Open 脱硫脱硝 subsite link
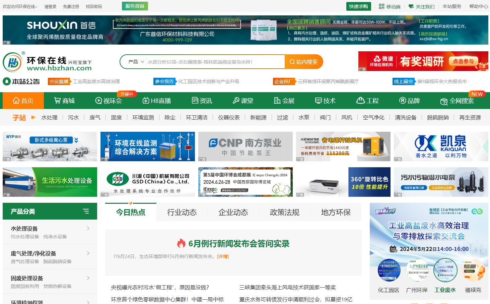 pyautogui.click(x=438, y=117)
